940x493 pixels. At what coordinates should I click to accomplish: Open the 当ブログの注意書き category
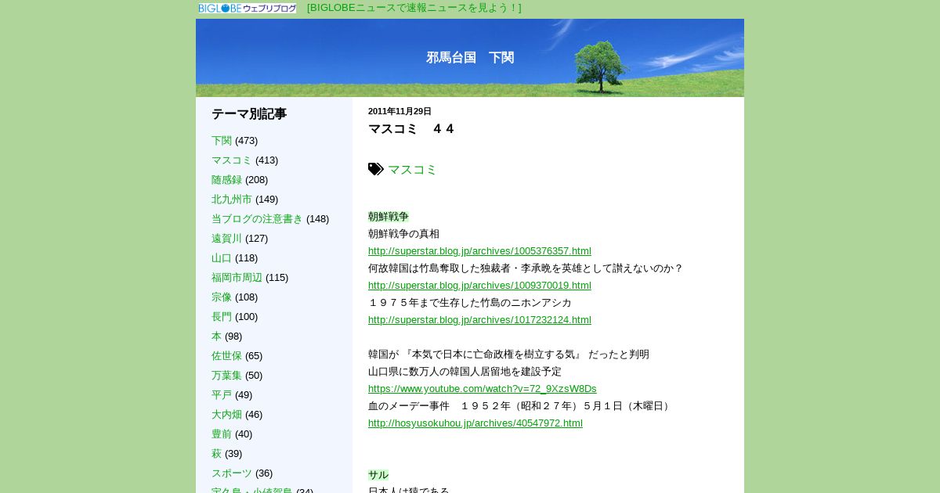(257, 219)
